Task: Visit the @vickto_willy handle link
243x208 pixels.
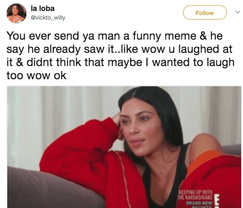Action: coord(48,18)
